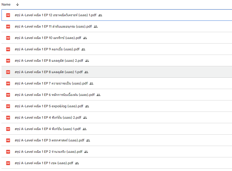Select file name EP 4 ฟังก์ชัน (เฉลย) 1.pdf

click(48, 129)
